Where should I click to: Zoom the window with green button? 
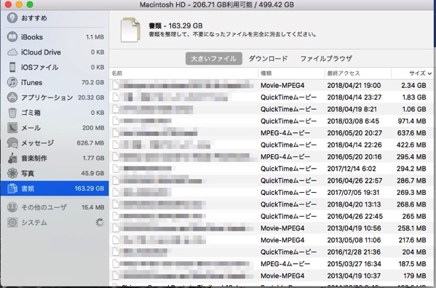pos(30,4)
